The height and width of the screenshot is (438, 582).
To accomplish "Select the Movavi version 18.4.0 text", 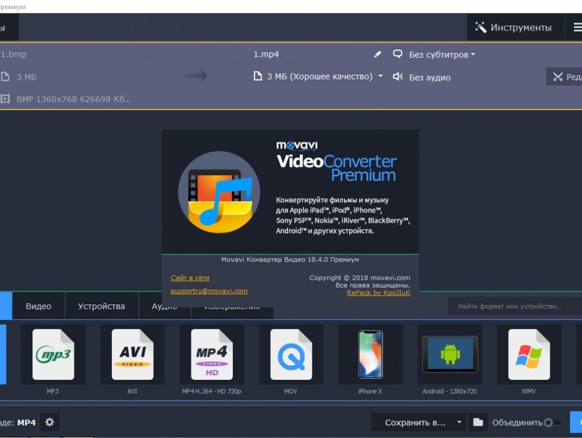I will coord(290,260).
